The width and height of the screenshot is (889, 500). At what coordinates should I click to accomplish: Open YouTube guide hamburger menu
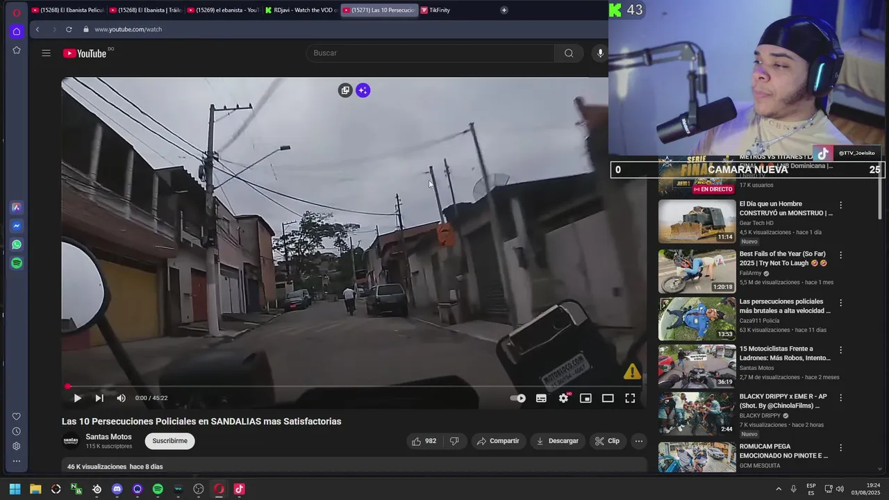(46, 53)
